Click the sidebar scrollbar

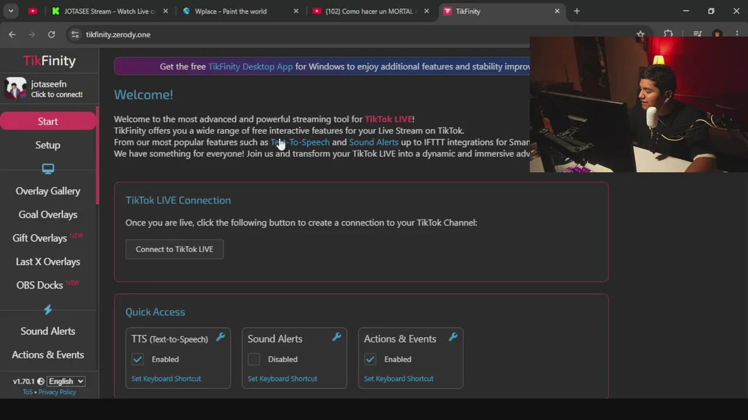coord(97,155)
